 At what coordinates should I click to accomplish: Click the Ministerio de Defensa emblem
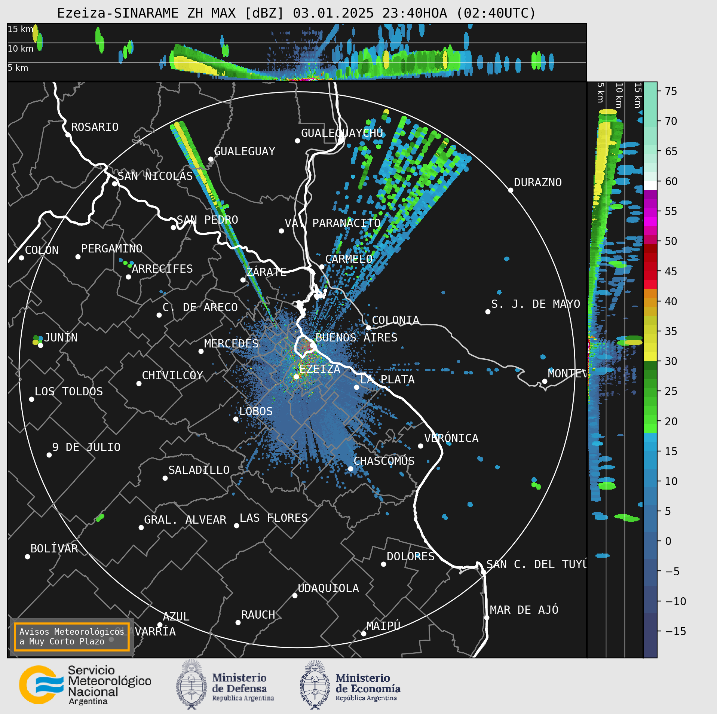click(191, 684)
